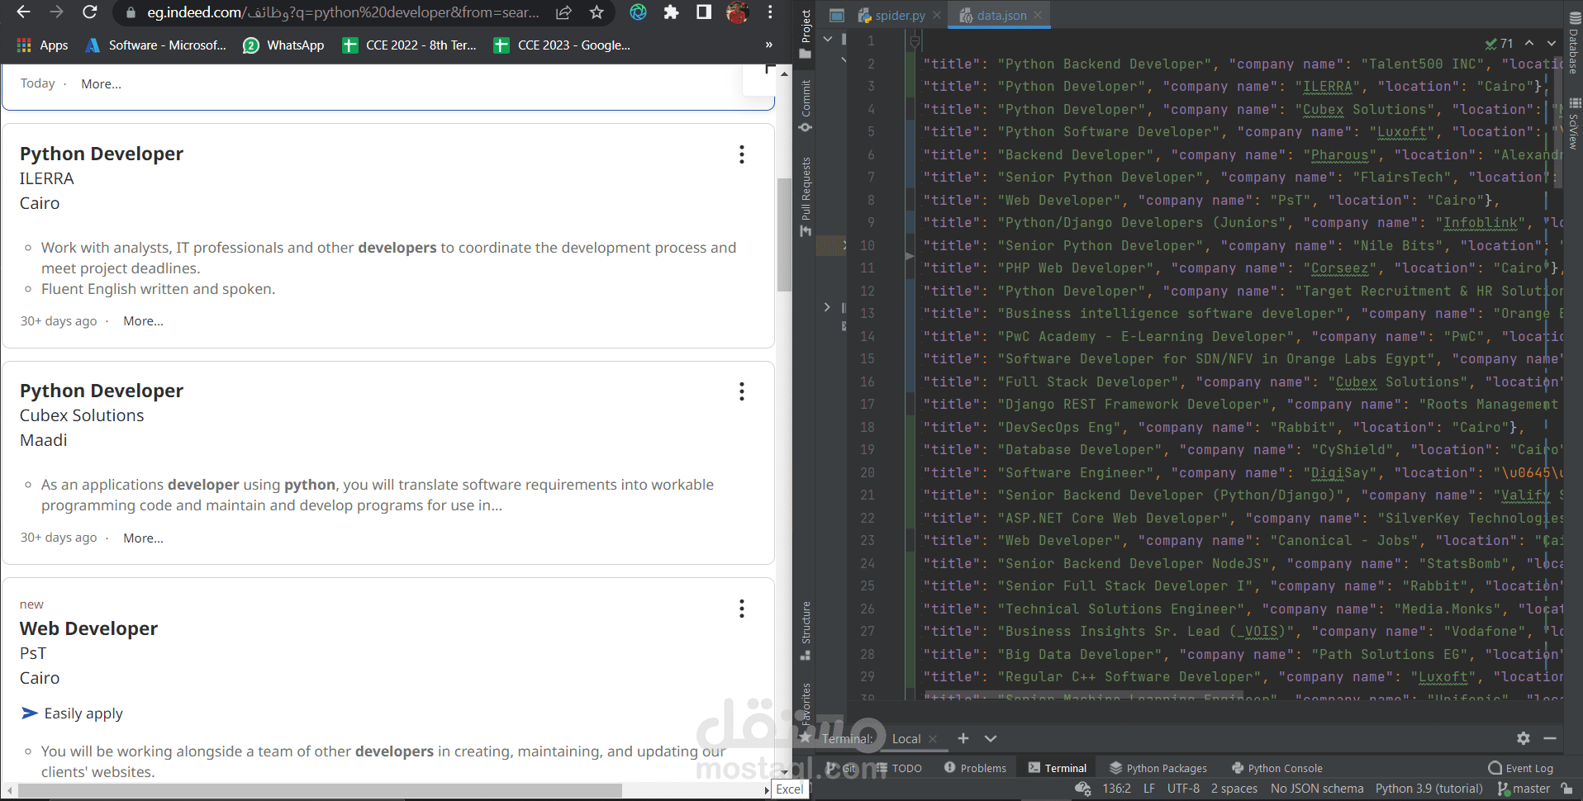The width and height of the screenshot is (1583, 801).
Task: Select the Local terminal tab
Action: 906,738
